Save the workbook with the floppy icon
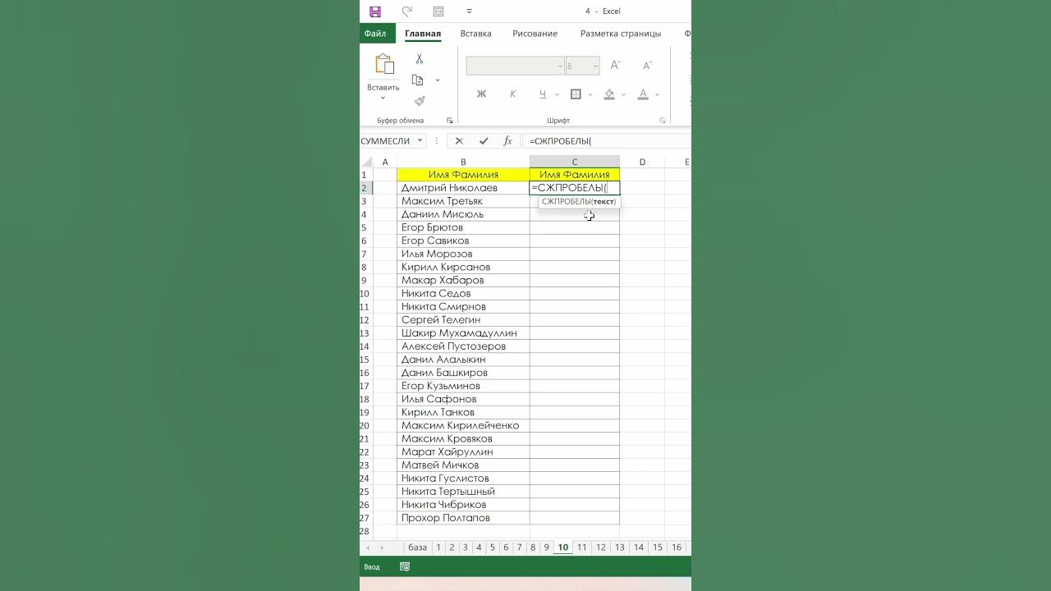The height and width of the screenshot is (591, 1051). pos(375,11)
